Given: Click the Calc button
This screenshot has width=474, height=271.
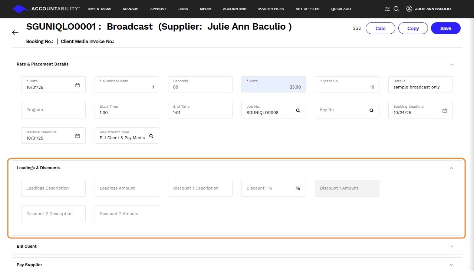Looking at the screenshot, I should (381, 29).
